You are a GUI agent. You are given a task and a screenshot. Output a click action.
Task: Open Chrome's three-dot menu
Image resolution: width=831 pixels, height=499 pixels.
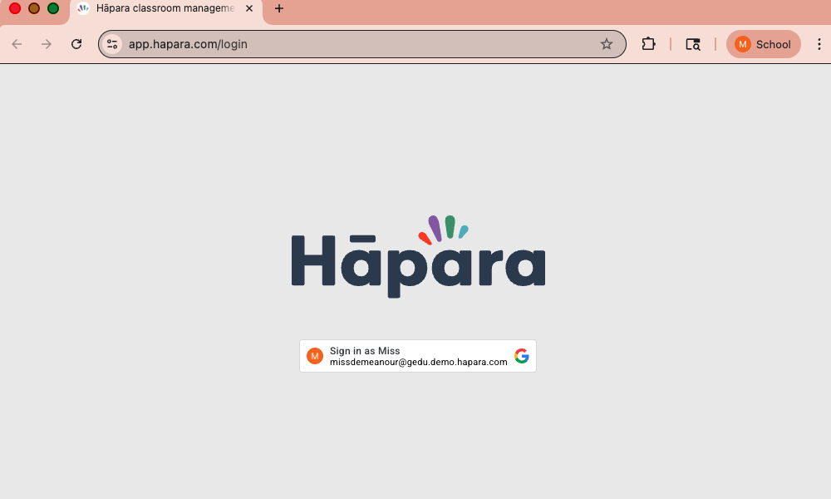point(819,44)
